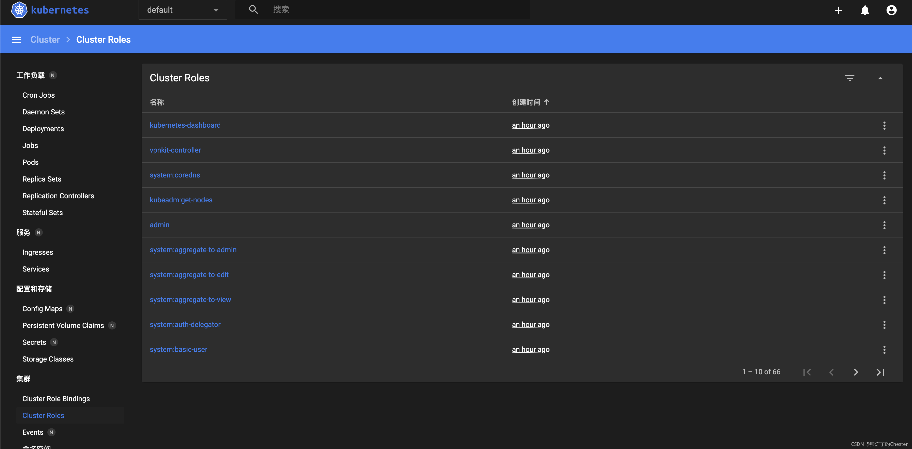Click the three-dot menu for kubernetes-dashboard
The width and height of the screenshot is (912, 449).
(884, 125)
